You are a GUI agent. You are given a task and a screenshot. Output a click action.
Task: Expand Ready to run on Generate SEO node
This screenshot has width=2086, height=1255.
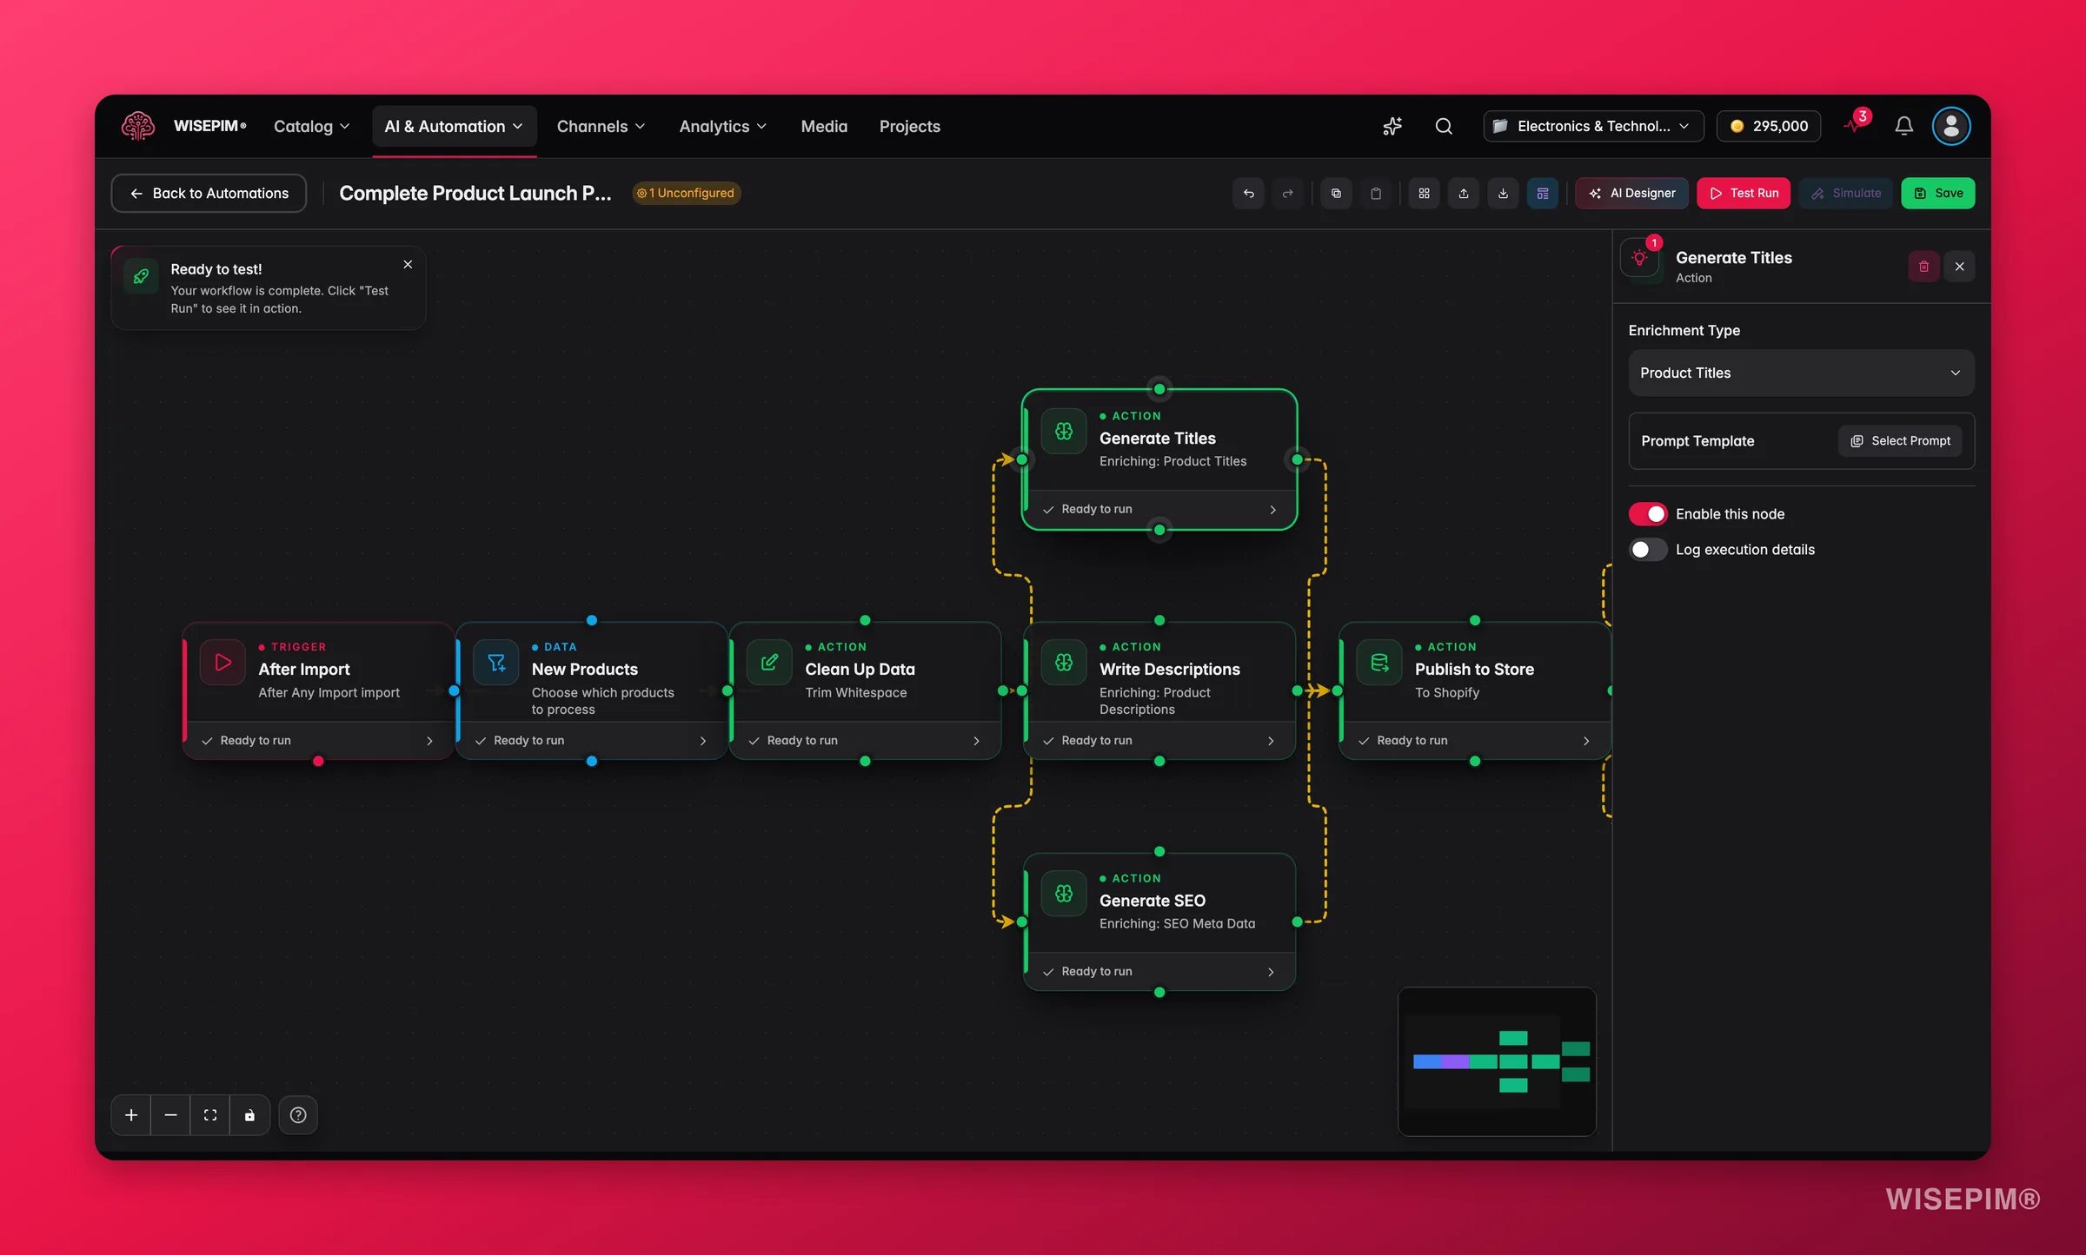1159,971
